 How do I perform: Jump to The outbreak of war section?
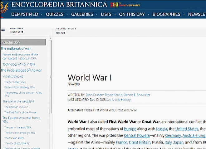point(16,49)
